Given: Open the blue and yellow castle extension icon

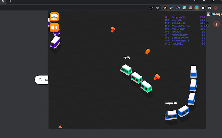Looking at the screenshot, I should 190,8.
